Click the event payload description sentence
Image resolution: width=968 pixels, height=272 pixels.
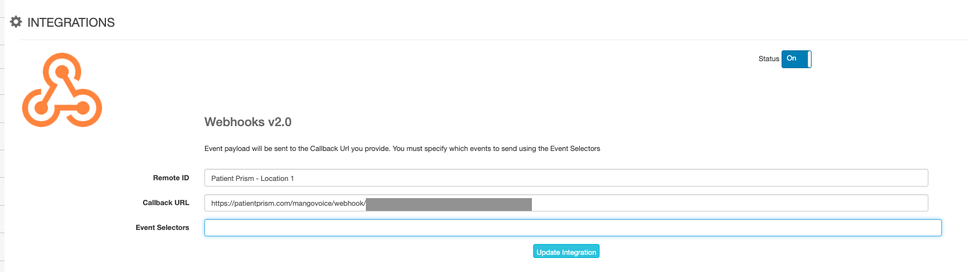click(402, 148)
